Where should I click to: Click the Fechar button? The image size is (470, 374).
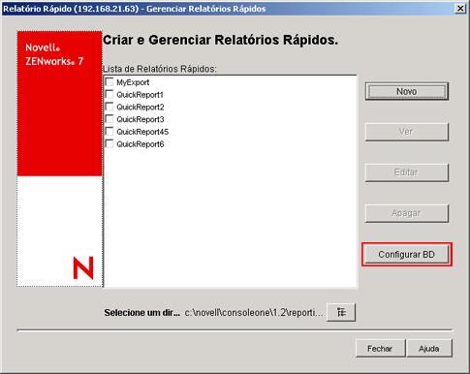point(380,348)
